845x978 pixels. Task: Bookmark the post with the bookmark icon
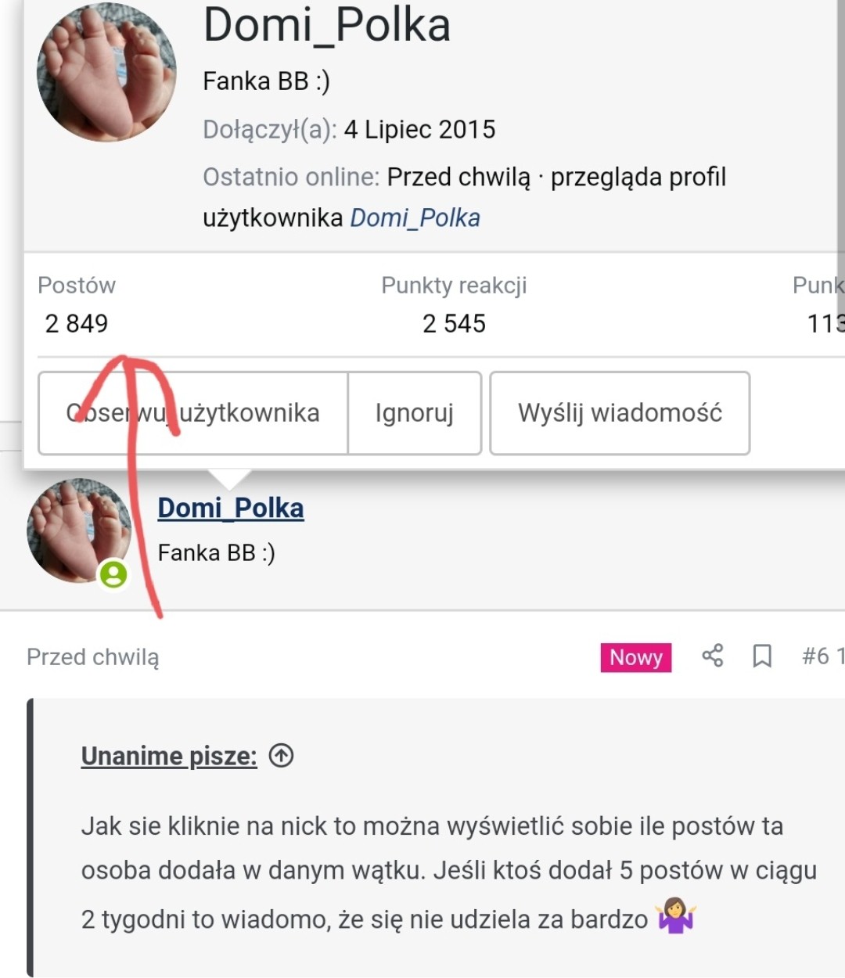762,656
